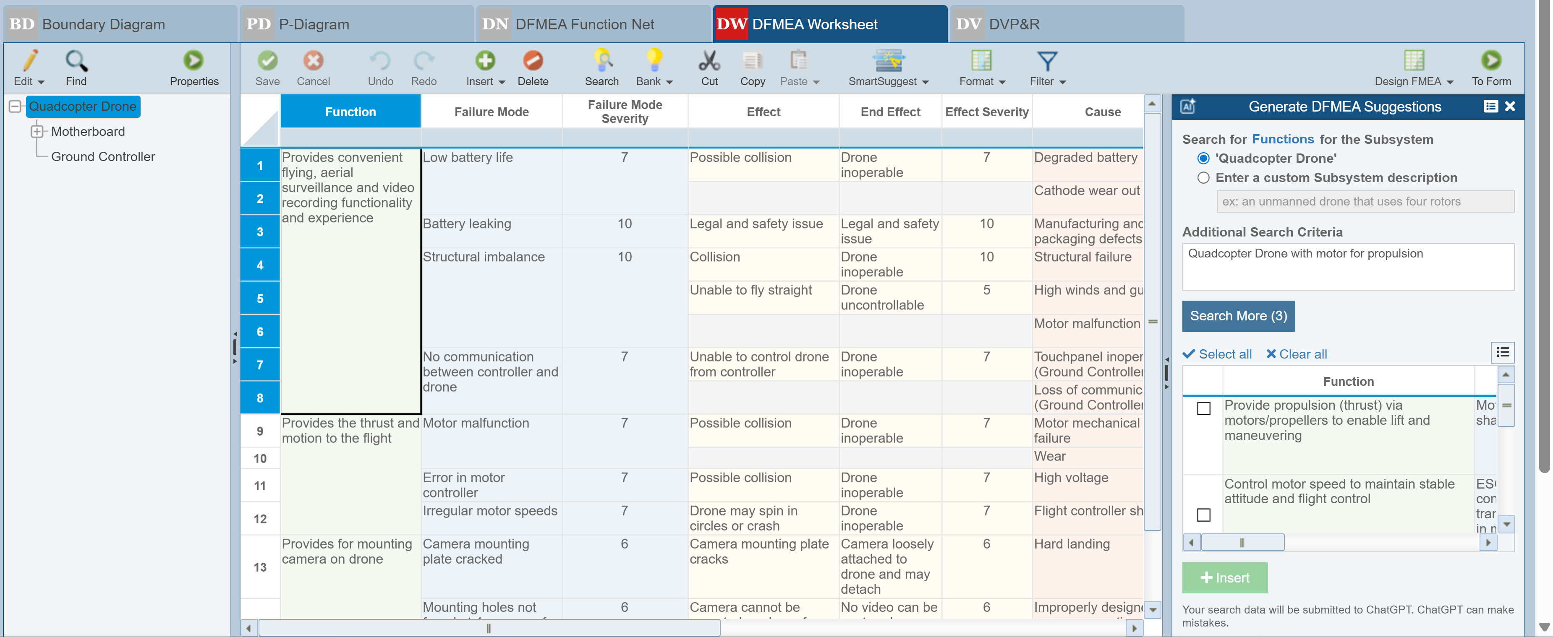
Task: Click the Delete icon in toolbar
Action: pos(532,61)
